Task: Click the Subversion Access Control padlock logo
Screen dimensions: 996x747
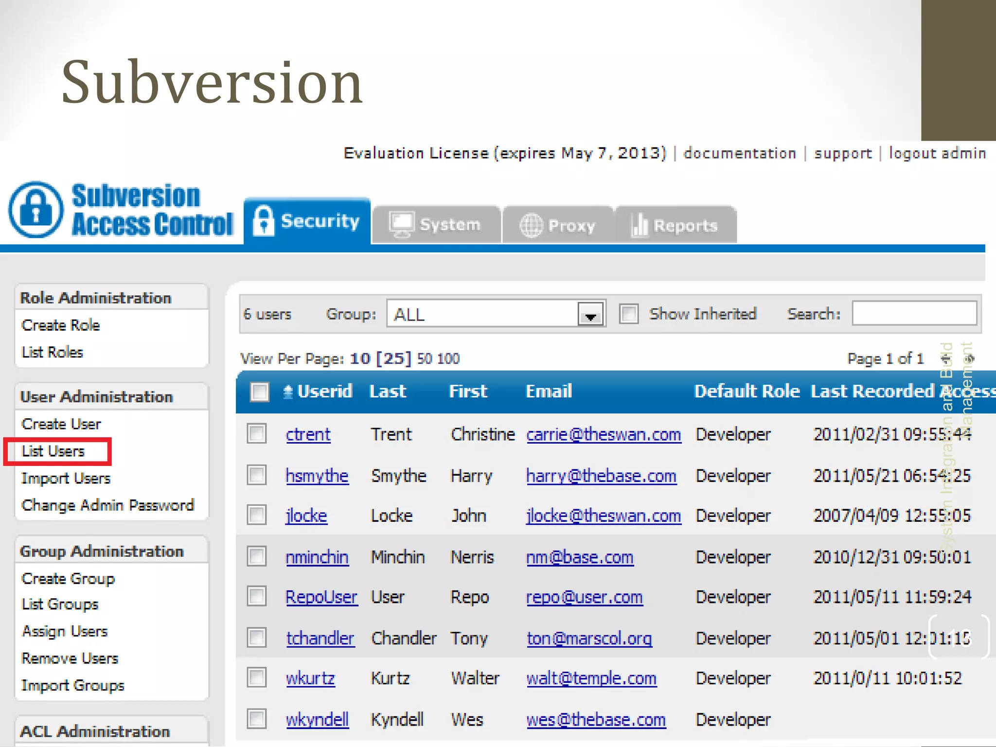Action: click(36, 210)
